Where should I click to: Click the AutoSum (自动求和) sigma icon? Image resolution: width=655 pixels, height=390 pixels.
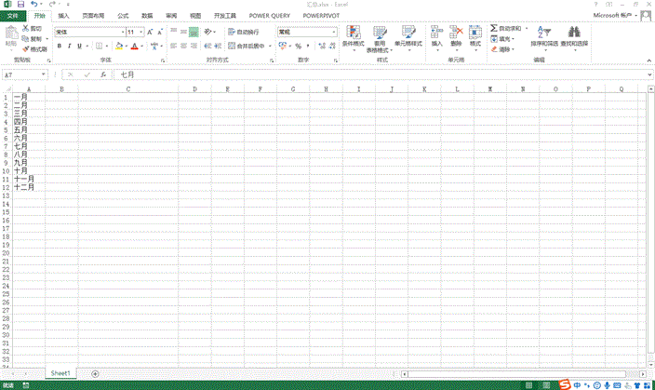click(x=494, y=29)
